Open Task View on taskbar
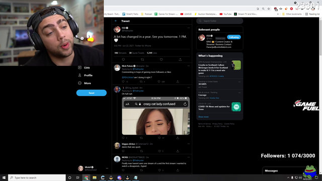The height and width of the screenshot is (181, 322). coord(78,177)
